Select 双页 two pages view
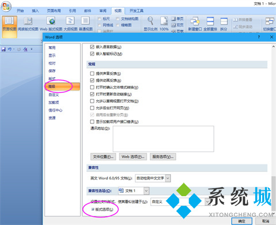 (177, 25)
